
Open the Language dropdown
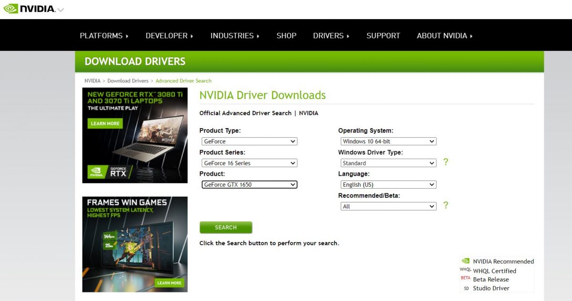(388, 184)
